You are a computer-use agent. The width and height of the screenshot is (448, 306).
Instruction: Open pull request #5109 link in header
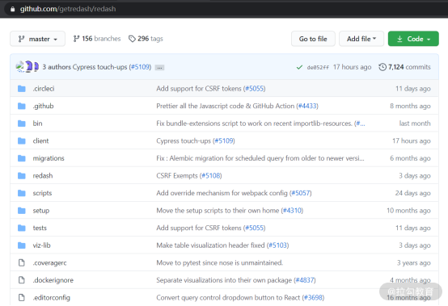(x=141, y=67)
